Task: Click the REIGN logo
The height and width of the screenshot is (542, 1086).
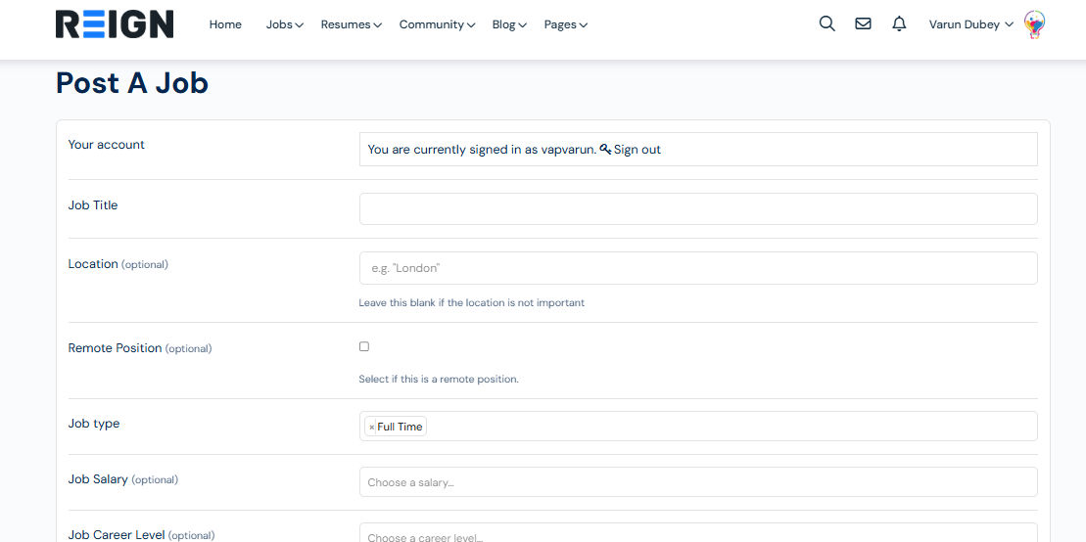Action: point(115,24)
